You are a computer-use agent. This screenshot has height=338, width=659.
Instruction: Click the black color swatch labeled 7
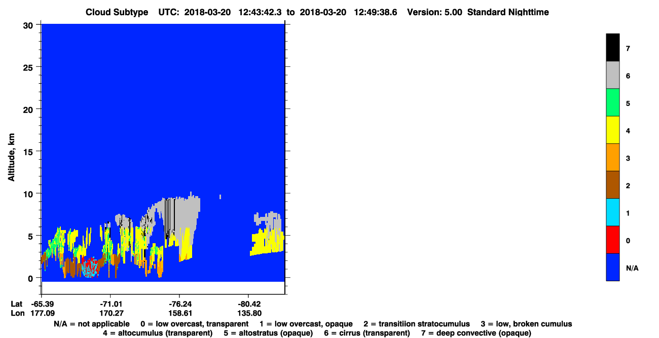click(x=612, y=48)
